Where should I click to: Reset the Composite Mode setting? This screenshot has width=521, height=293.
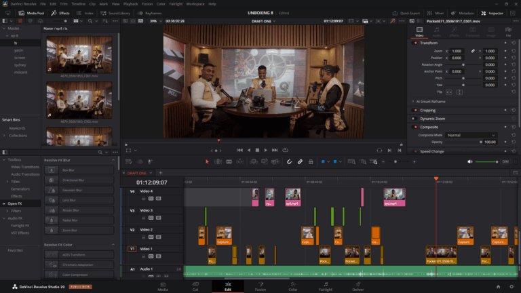pos(514,135)
